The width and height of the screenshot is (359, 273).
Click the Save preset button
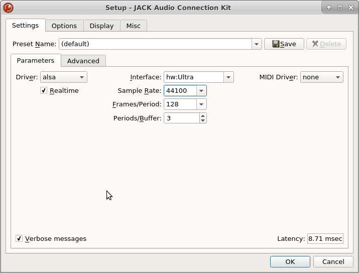click(x=284, y=44)
